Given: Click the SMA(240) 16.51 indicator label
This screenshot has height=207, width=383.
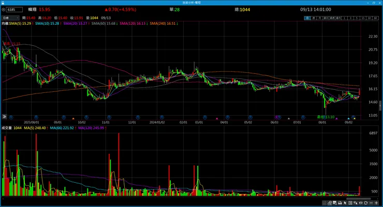Looking at the screenshot, I should (163, 24).
